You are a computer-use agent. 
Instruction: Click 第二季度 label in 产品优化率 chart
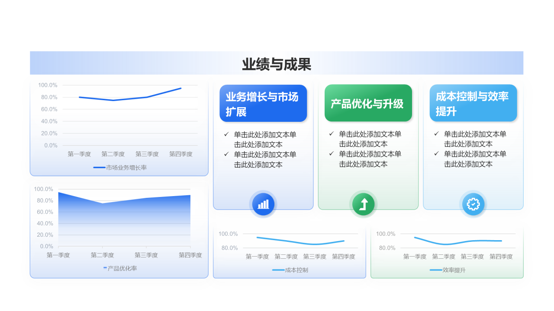tap(103, 255)
